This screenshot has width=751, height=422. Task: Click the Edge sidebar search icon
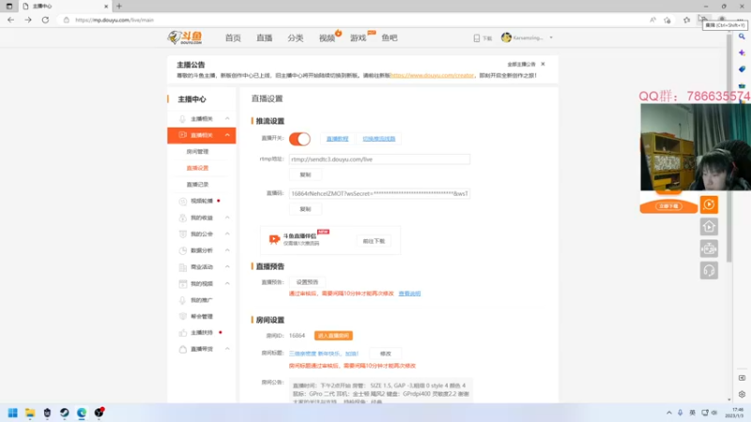[x=742, y=37]
